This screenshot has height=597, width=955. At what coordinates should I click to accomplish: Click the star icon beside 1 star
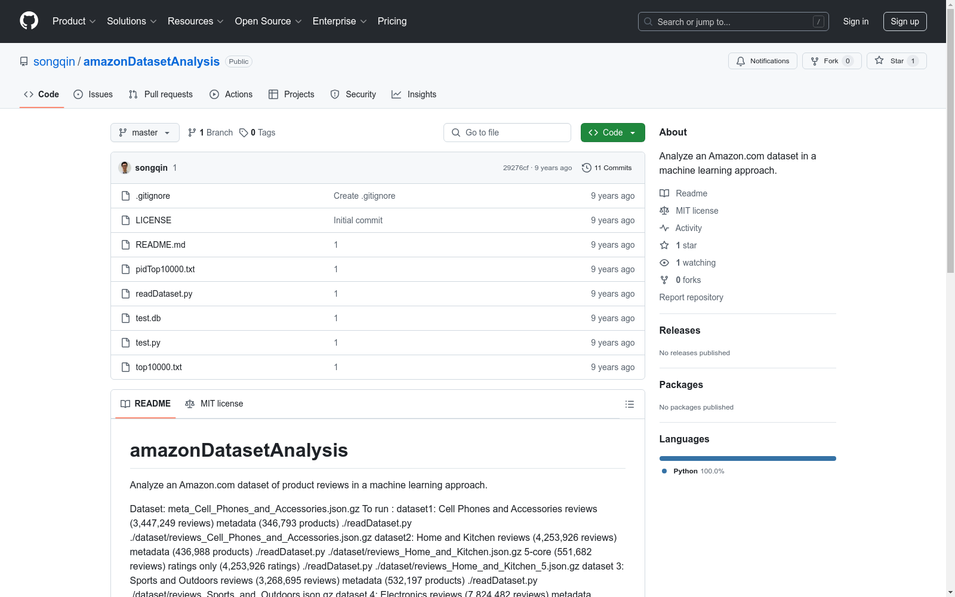click(664, 245)
